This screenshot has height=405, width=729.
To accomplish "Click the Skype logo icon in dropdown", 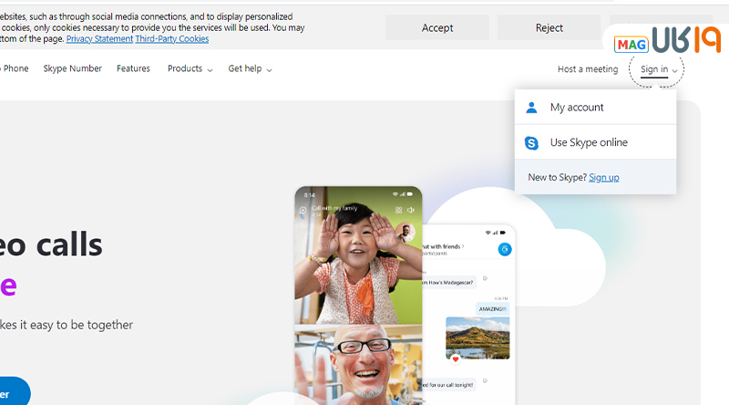I will pyautogui.click(x=531, y=143).
